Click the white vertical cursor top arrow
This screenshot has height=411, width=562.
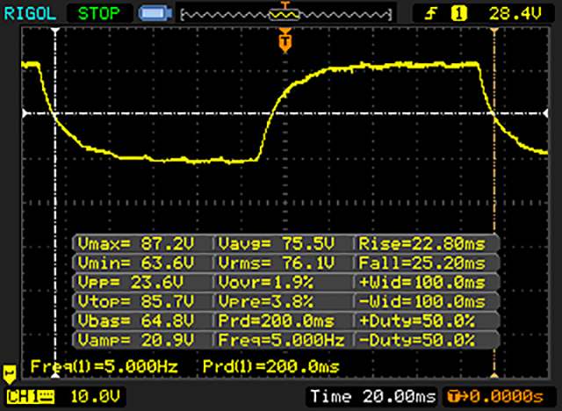pyautogui.click(x=55, y=31)
